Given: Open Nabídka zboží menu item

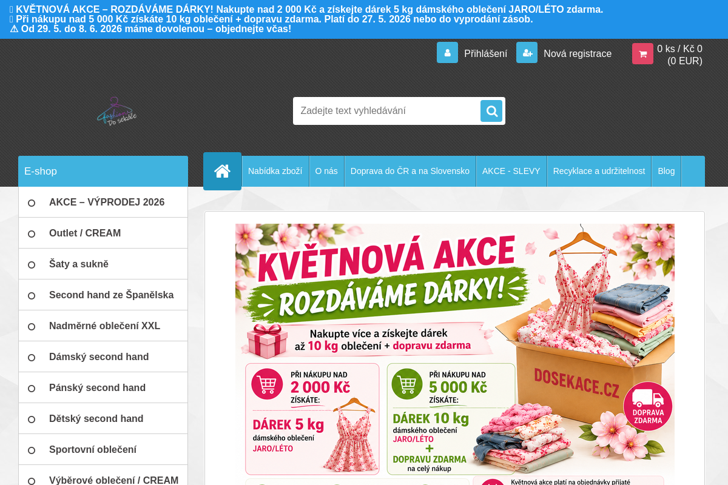Looking at the screenshot, I should (x=275, y=171).
